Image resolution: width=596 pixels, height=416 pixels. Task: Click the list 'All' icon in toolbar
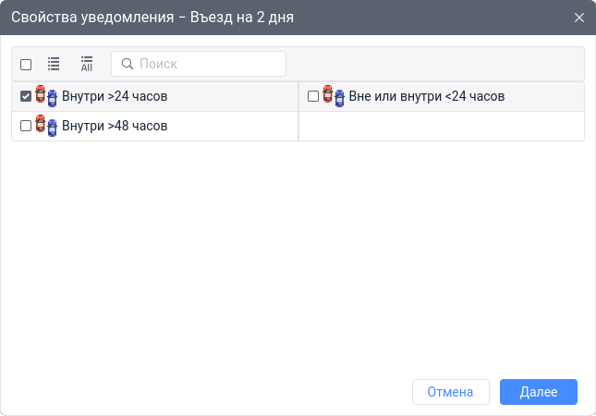87,64
